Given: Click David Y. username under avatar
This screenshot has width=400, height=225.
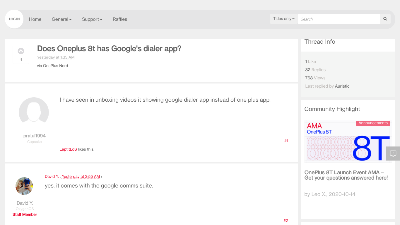Looking at the screenshot, I should [25, 203].
